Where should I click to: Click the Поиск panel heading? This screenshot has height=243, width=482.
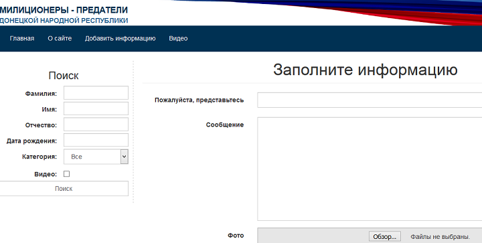tap(64, 76)
